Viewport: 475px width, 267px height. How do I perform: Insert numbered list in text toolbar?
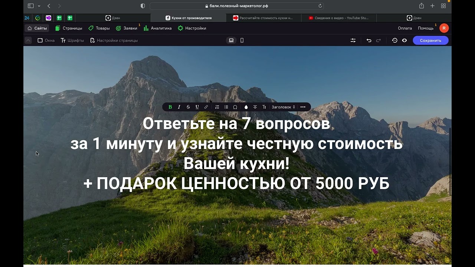tap(217, 107)
